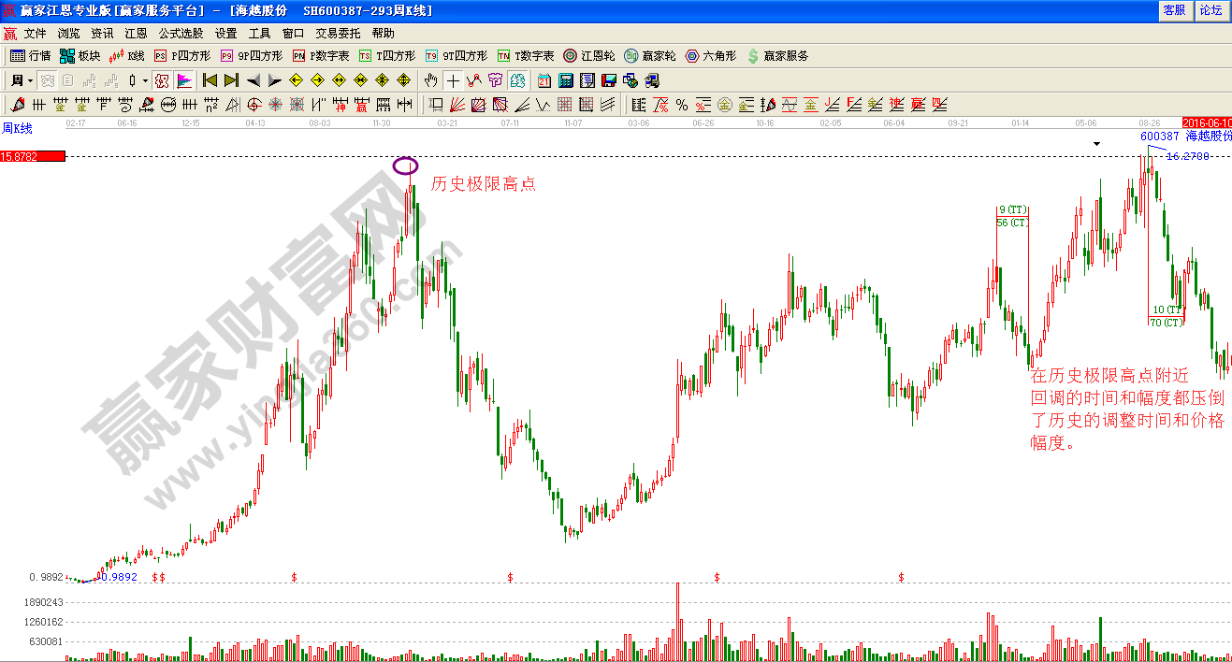1232x662 pixels.
Task: Click the circled 金 golden ratio icon
Action: point(724,104)
